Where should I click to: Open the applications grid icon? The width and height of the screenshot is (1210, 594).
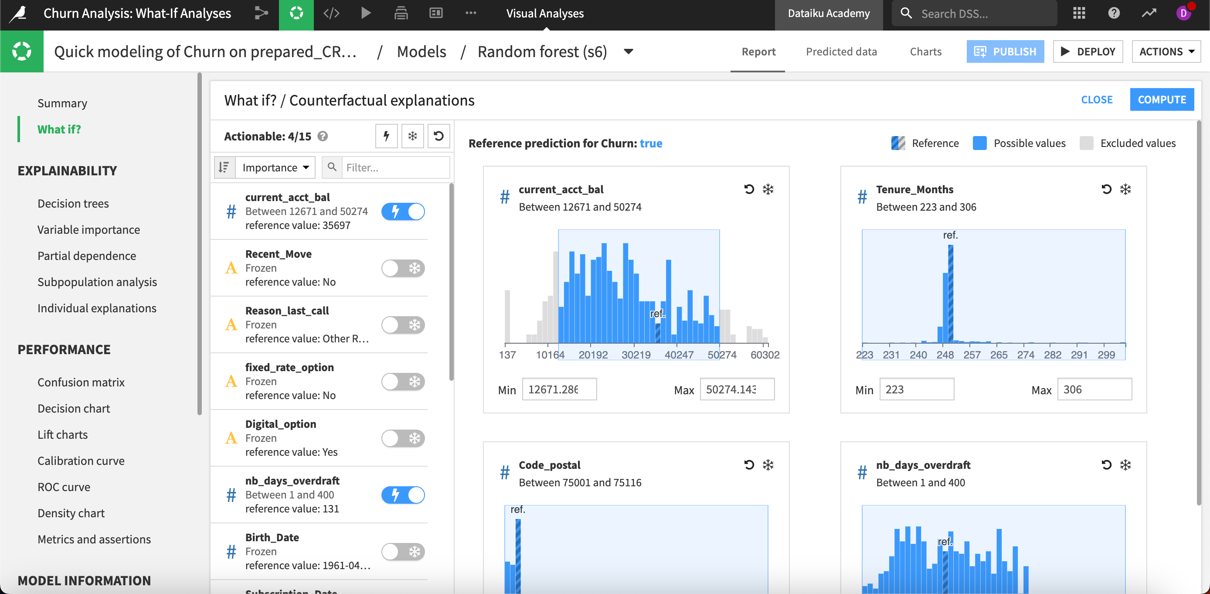[1079, 13]
